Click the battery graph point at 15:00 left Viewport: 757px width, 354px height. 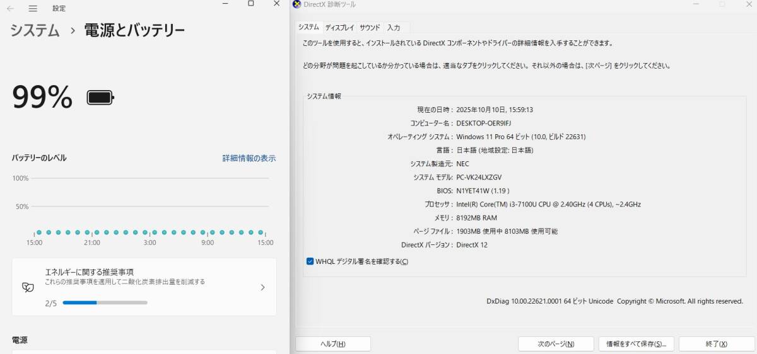tap(39, 232)
